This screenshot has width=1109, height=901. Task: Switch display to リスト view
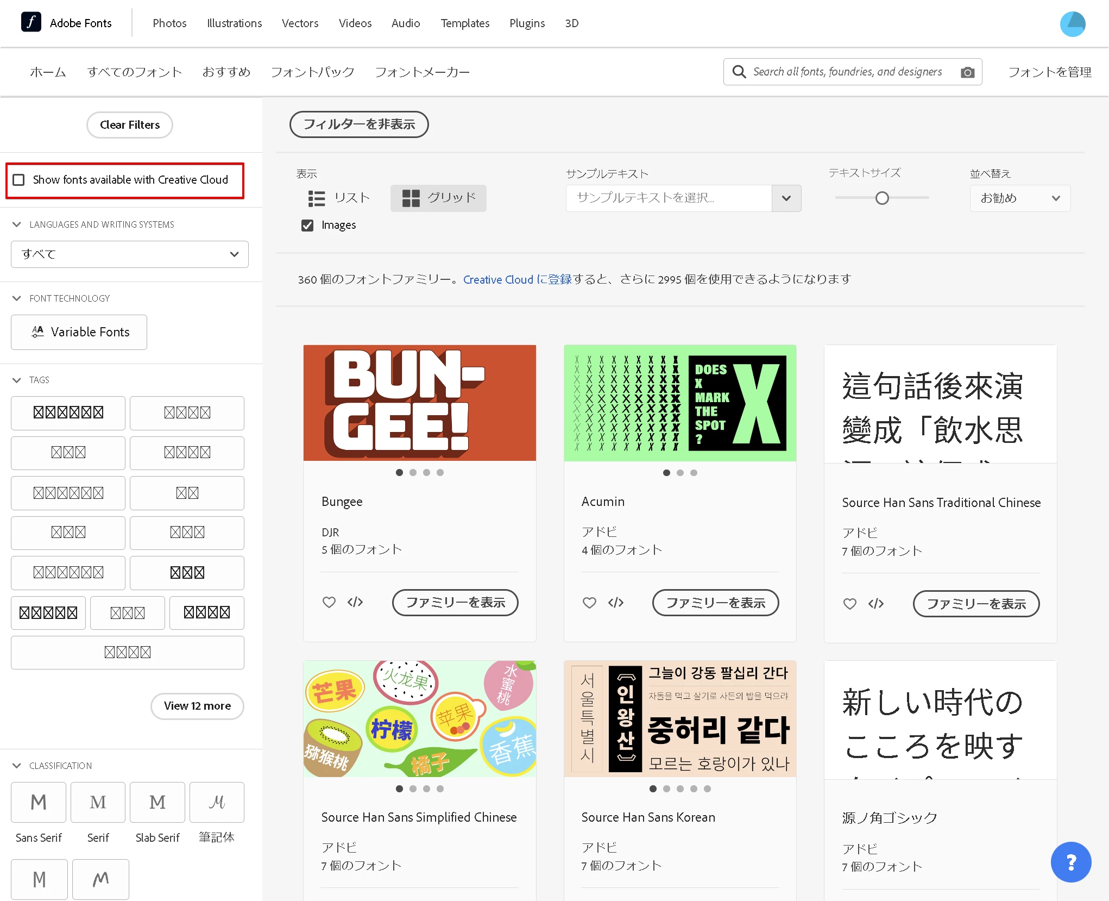339,198
